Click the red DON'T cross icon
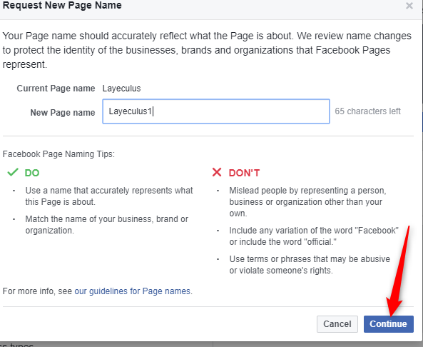Image resolution: width=423 pixels, height=347 pixels. [x=217, y=172]
